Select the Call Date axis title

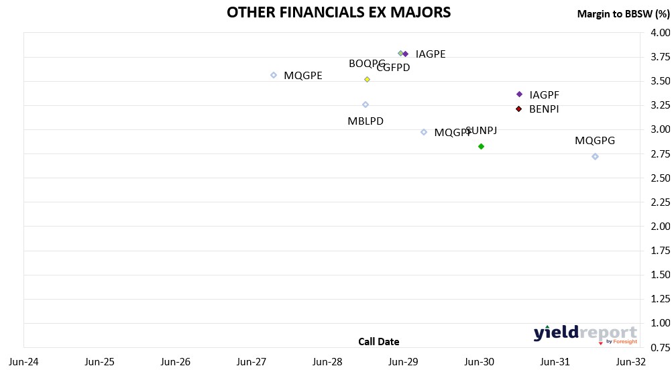pos(378,342)
